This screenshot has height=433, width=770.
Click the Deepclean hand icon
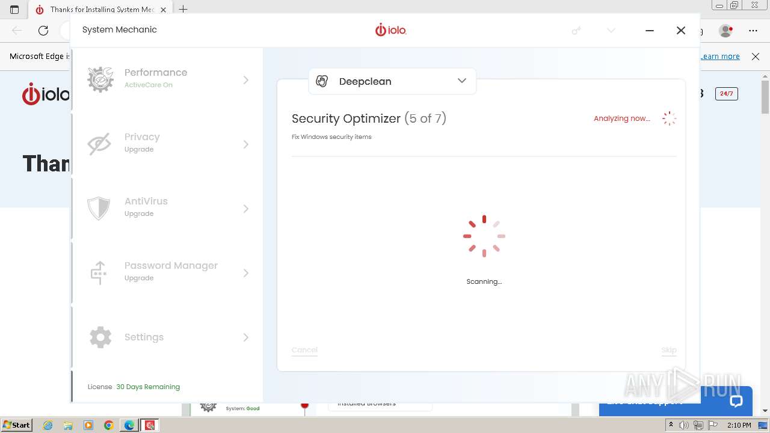click(x=322, y=81)
